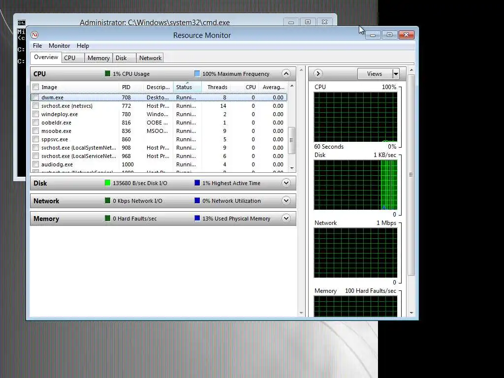Sort by the Threads column header
The width and height of the screenshot is (504, 378).
tap(216, 87)
